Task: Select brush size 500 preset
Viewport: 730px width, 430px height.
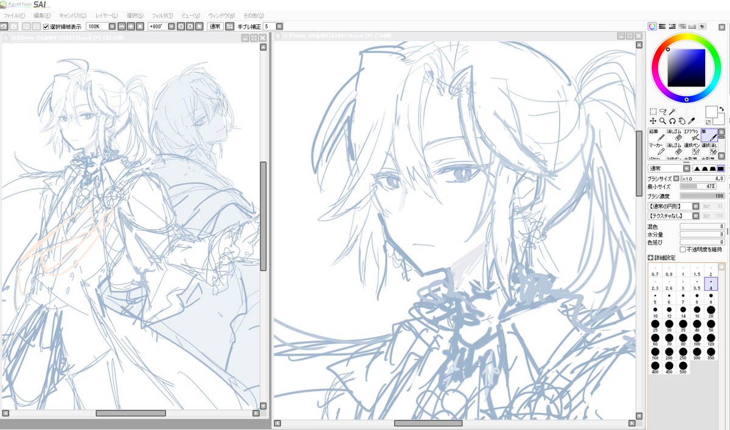Action: coord(683,369)
